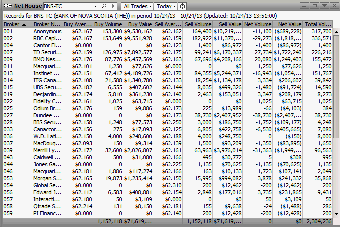Sort by the Buy Value column header
The width and height of the screenshot is (340, 227).
coord(138,24)
